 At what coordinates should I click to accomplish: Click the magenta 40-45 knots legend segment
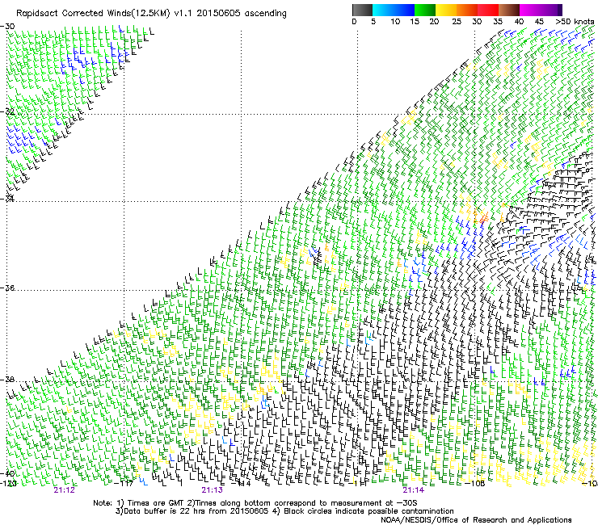click(530, 10)
